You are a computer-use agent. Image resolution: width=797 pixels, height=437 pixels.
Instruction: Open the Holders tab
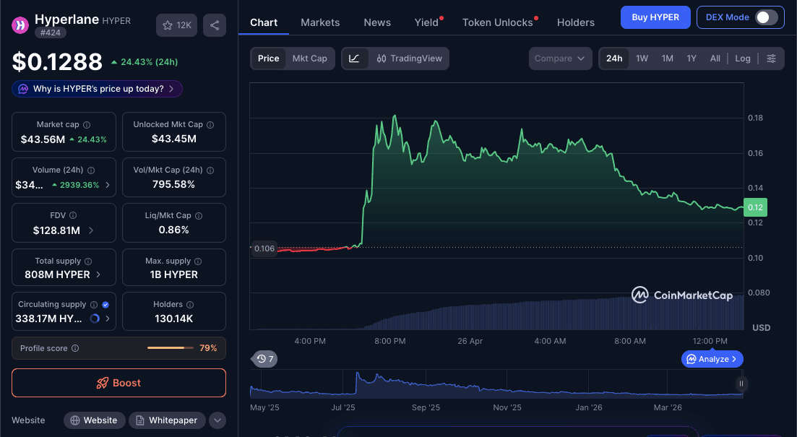[x=575, y=22]
